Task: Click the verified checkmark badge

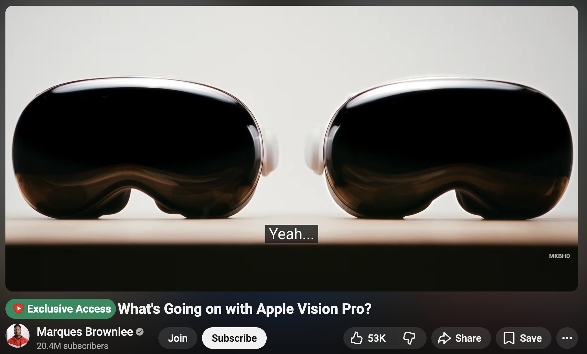Action: tap(140, 332)
